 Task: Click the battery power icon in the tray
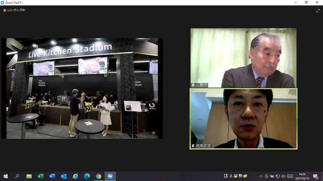tap(272, 176)
